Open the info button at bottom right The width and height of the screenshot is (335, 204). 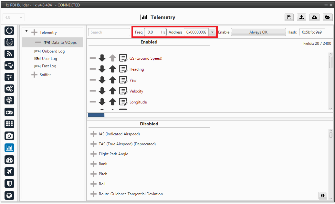tap(322, 195)
